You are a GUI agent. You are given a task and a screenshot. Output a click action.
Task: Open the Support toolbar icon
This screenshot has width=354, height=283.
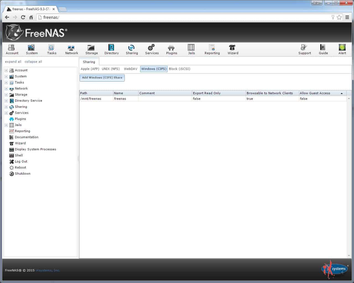pyautogui.click(x=304, y=49)
